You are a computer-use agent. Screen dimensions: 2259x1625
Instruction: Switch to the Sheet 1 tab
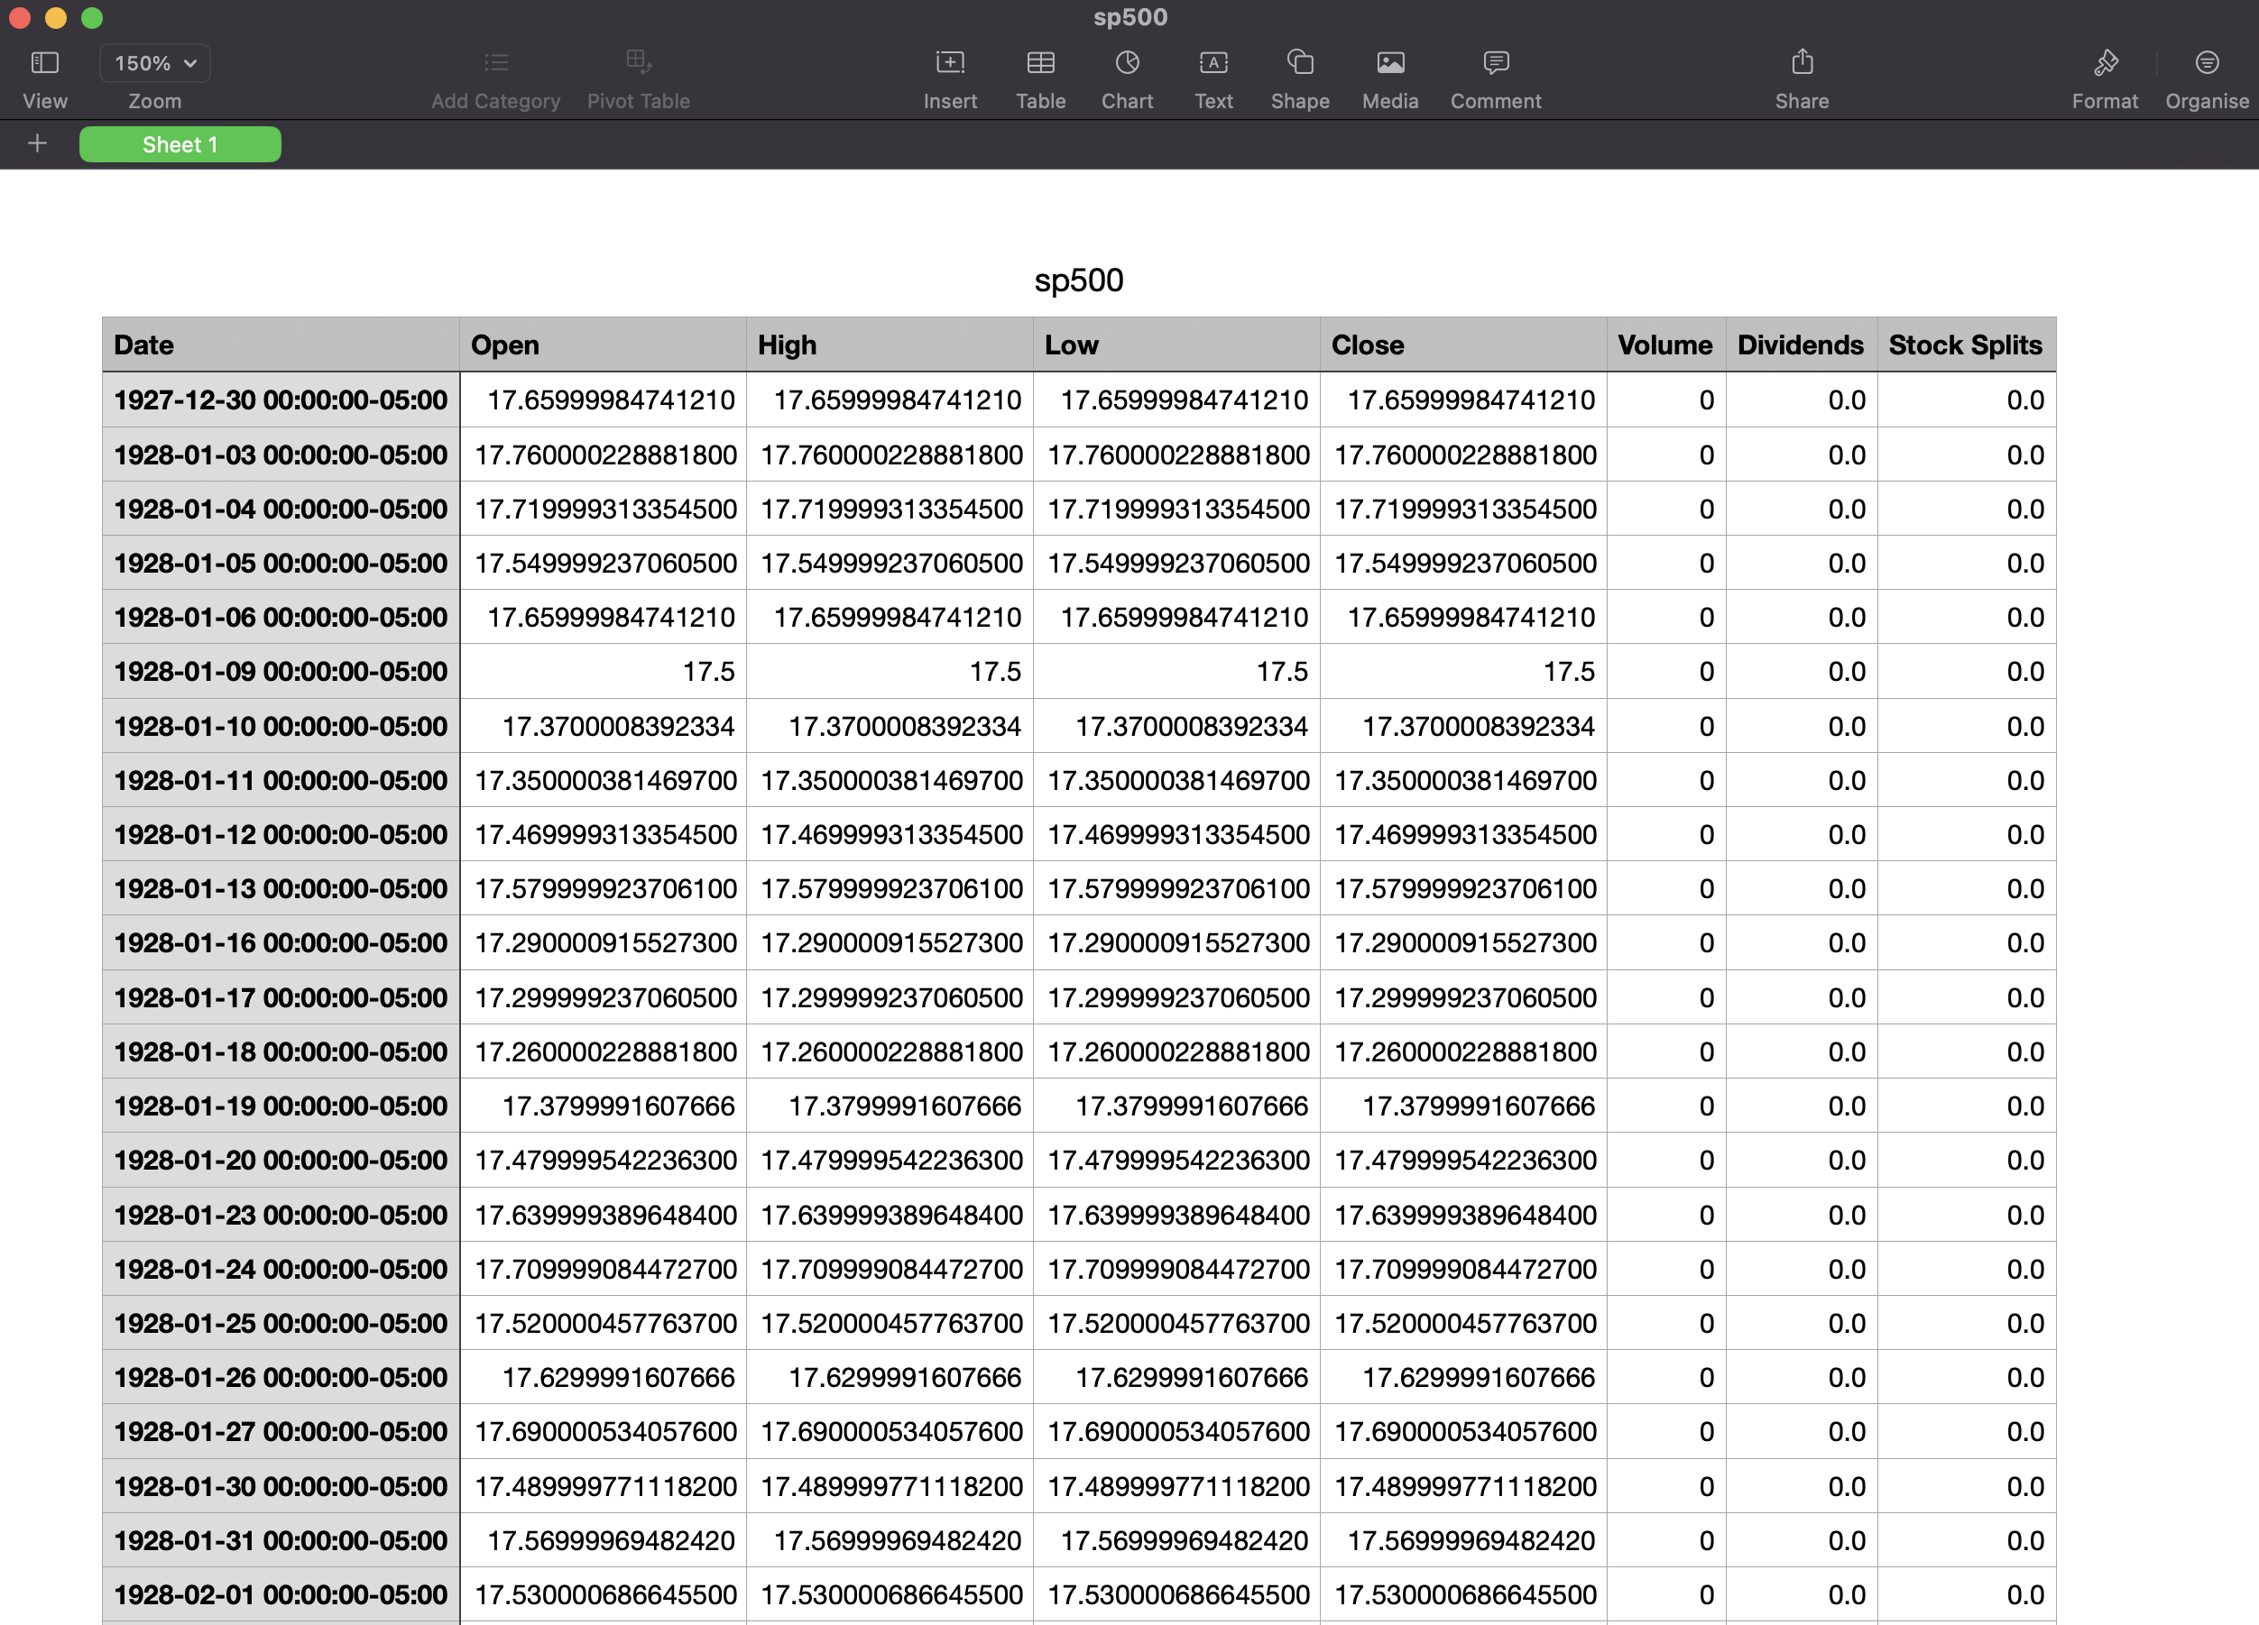coord(180,144)
